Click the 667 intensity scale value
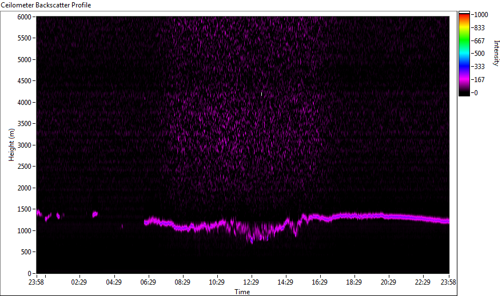The image size is (502, 296). [479, 41]
